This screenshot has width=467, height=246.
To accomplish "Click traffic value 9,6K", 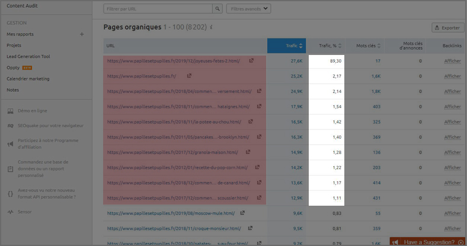I will click(x=298, y=213).
